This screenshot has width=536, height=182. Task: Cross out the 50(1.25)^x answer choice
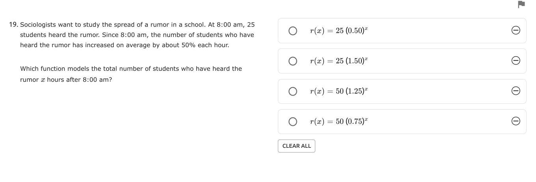point(516,91)
